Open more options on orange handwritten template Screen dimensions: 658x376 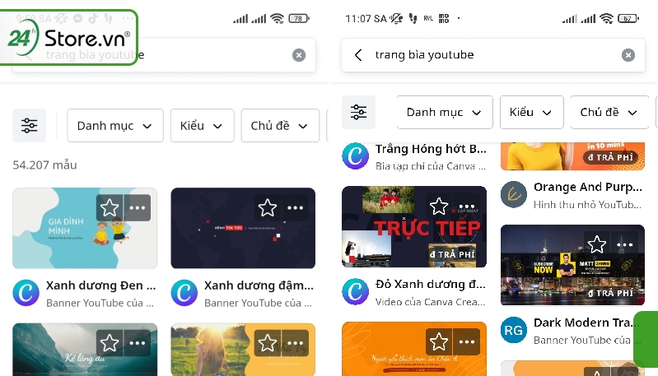pos(467,341)
